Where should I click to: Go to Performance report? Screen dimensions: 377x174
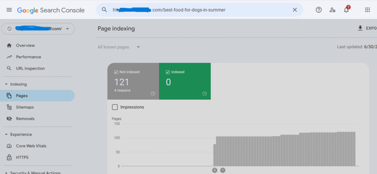28,57
